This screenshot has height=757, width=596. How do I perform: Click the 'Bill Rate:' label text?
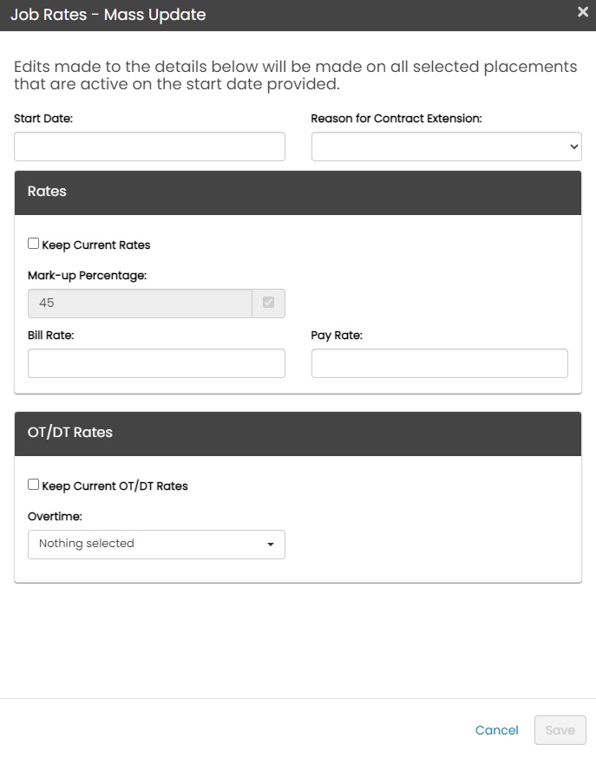(x=51, y=335)
